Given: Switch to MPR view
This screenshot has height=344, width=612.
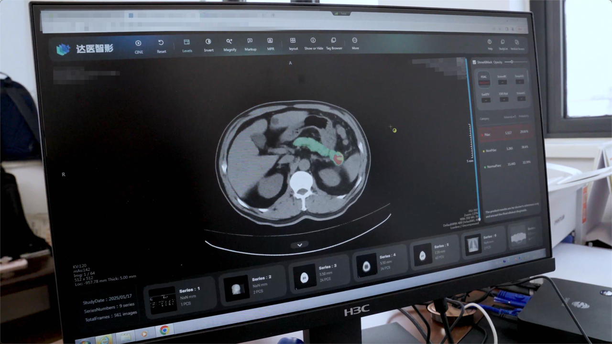Looking at the screenshot, I should click(x=271, y=44).
